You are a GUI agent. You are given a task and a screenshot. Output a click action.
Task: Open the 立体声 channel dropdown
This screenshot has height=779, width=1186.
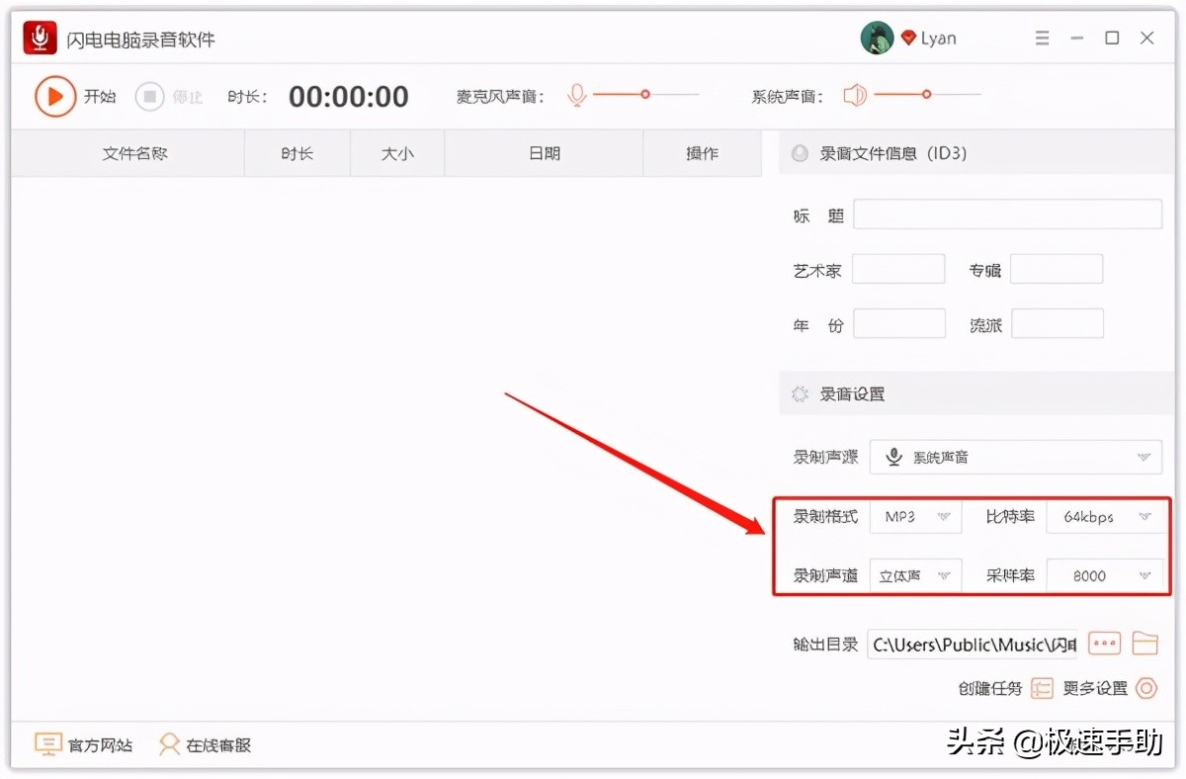[x=915, y=574]
